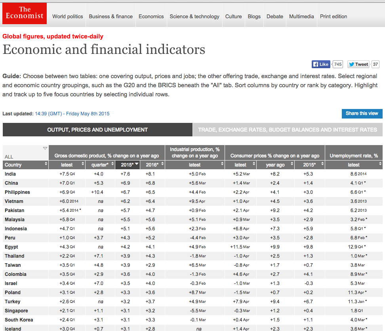Expand the ALL country groupings dropdown
This screenshot has width=385, height=331.
click(x=45, y=148)
